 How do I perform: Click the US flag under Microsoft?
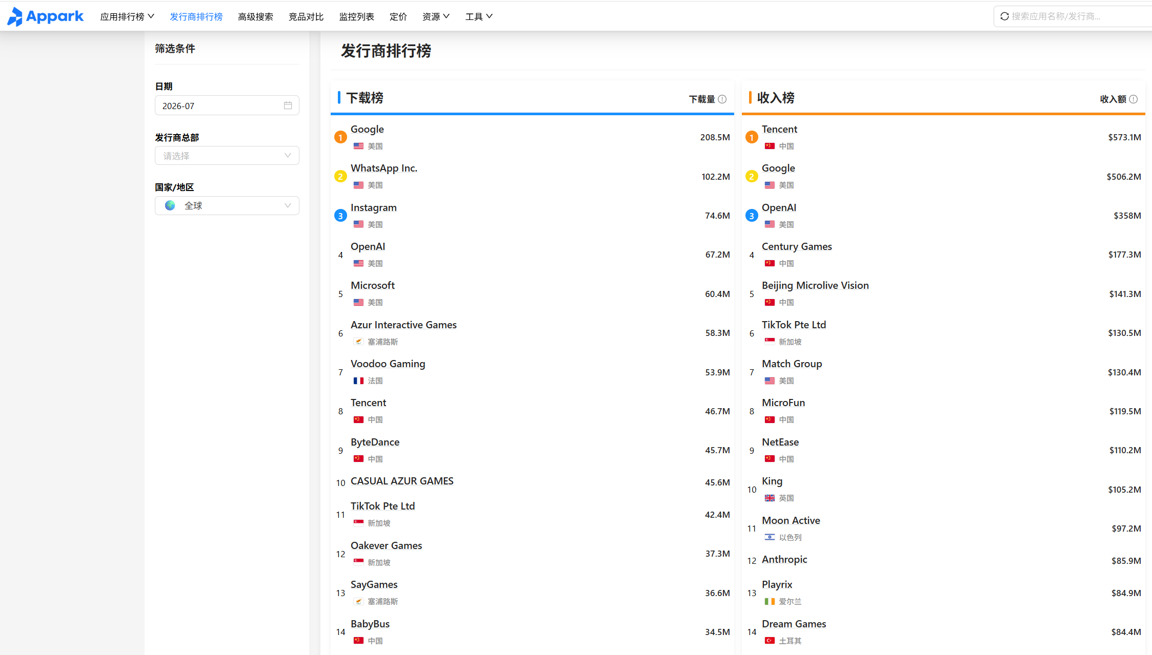tap(358, 303)
